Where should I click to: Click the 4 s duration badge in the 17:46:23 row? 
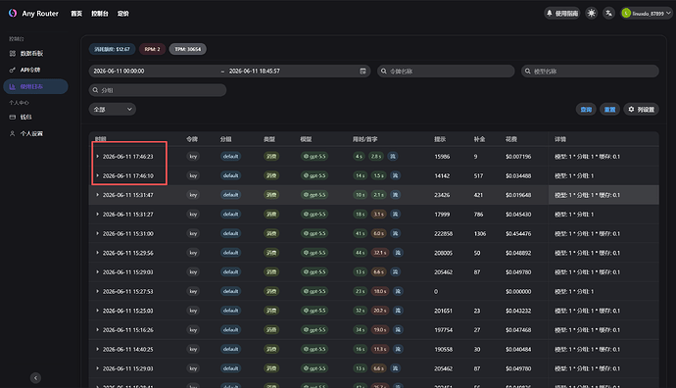359,157
